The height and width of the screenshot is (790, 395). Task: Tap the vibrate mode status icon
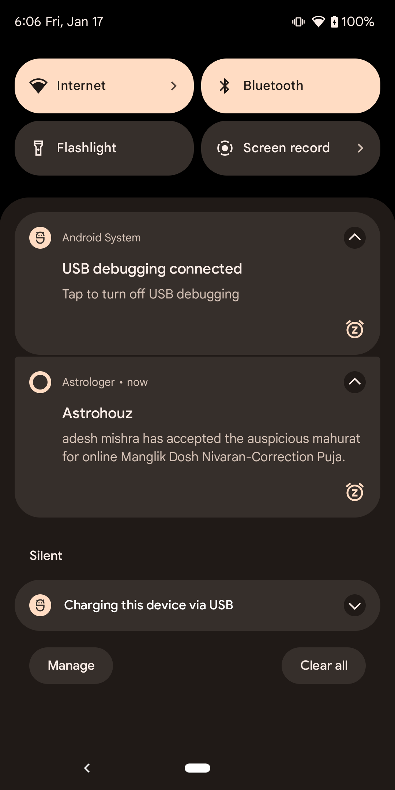(298, 22)
